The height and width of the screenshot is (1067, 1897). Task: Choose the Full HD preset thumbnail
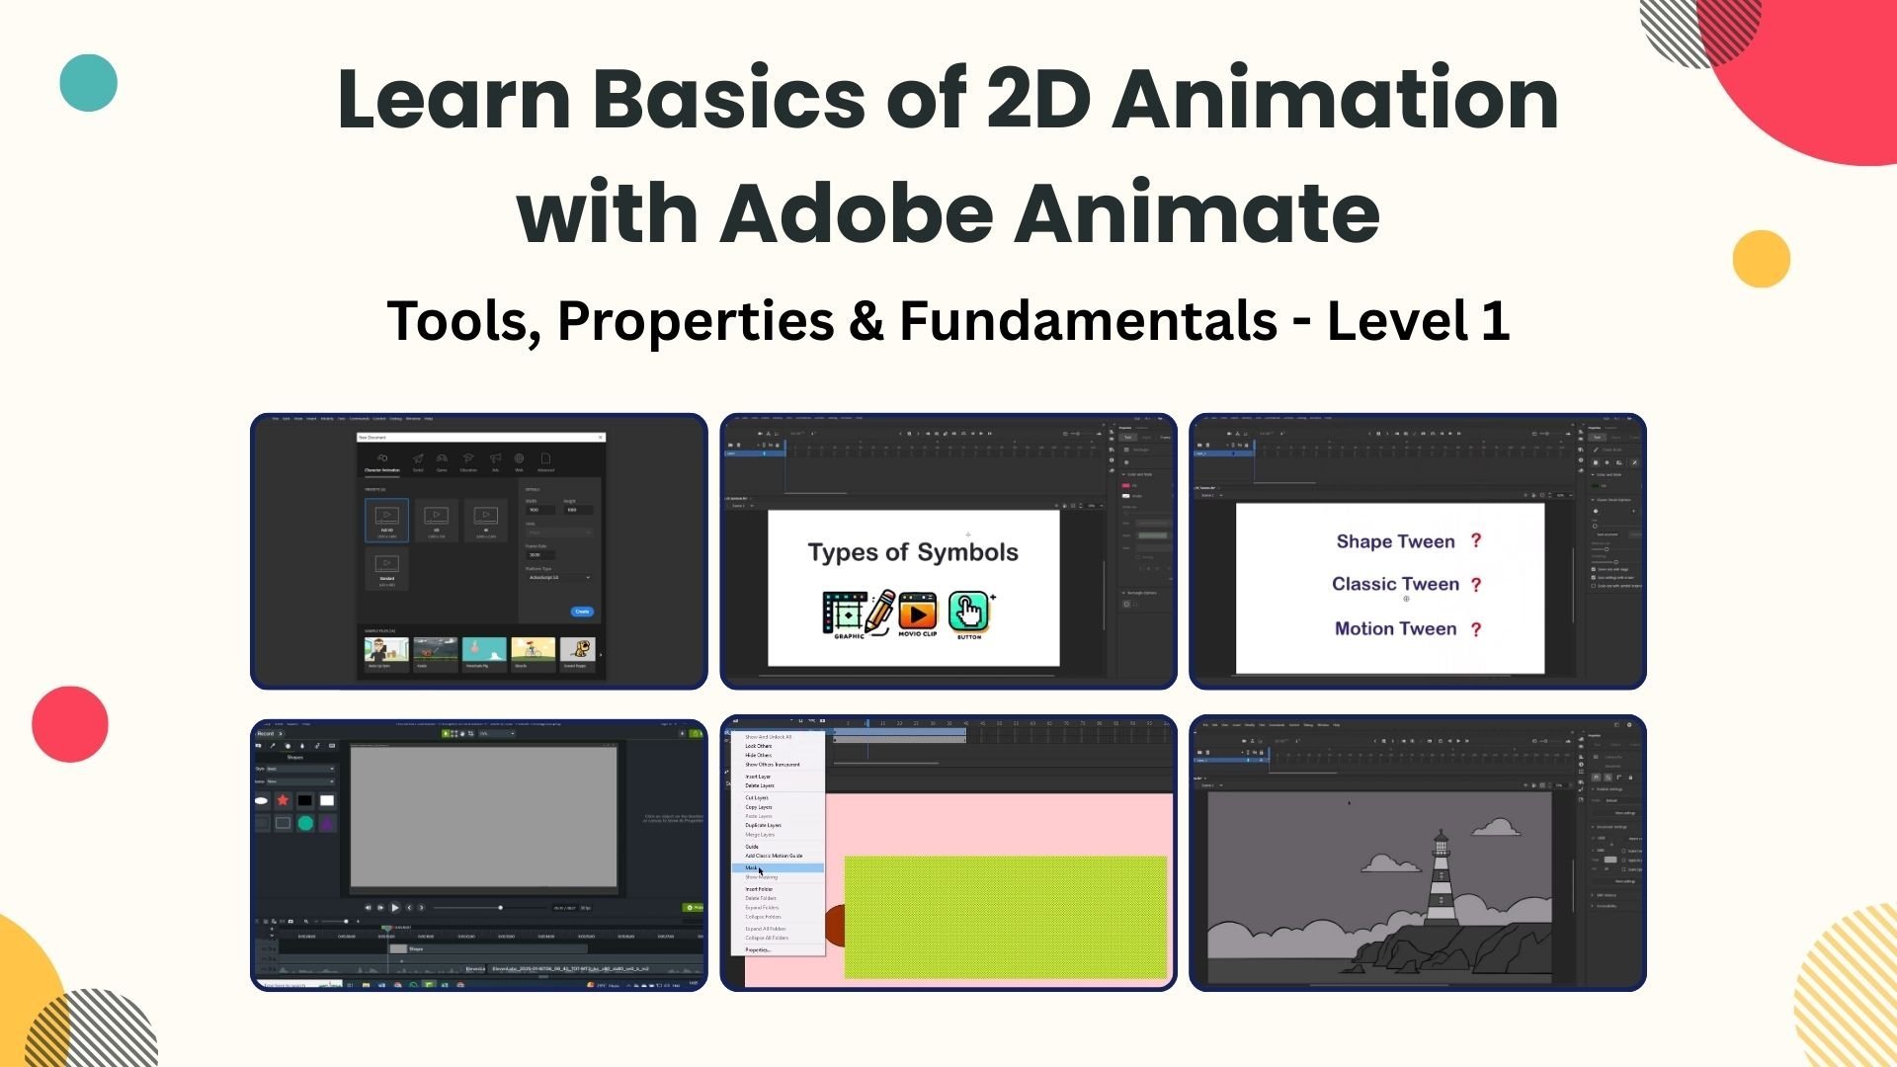pos(386,519)
